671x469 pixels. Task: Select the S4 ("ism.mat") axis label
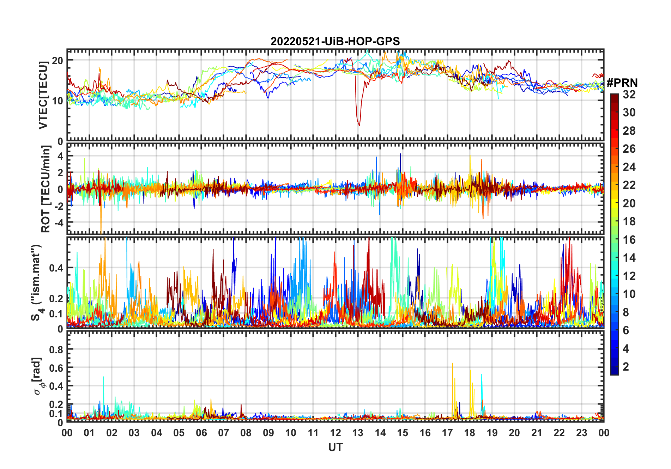[x=36, y=282]
